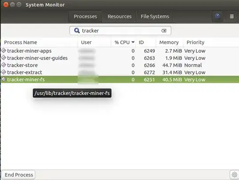Toggle % CPU sort arrow

[x=133, y=42]
